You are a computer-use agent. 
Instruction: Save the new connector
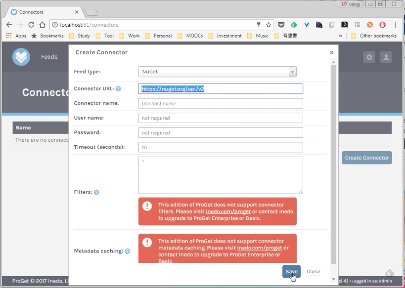[291, 272]
